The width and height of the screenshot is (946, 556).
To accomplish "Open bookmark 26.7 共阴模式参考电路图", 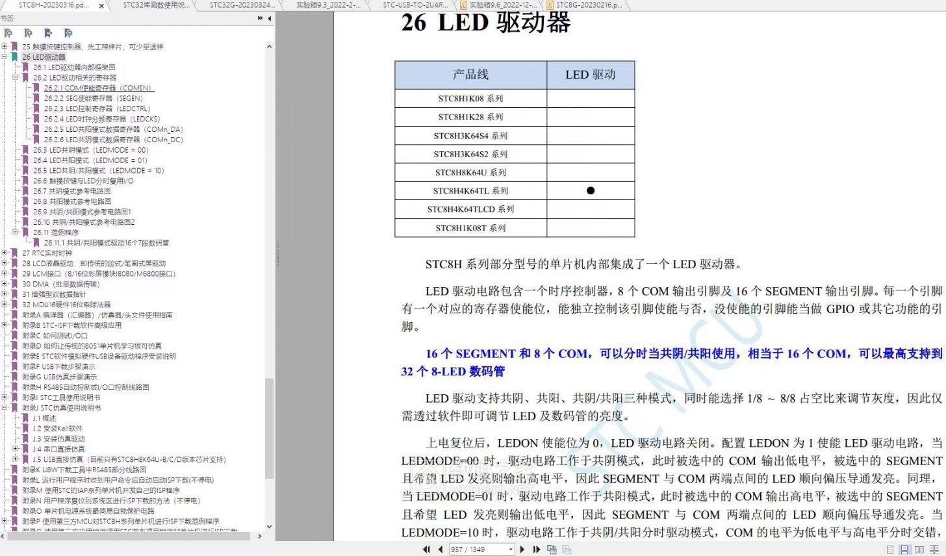I will (71, 191).
